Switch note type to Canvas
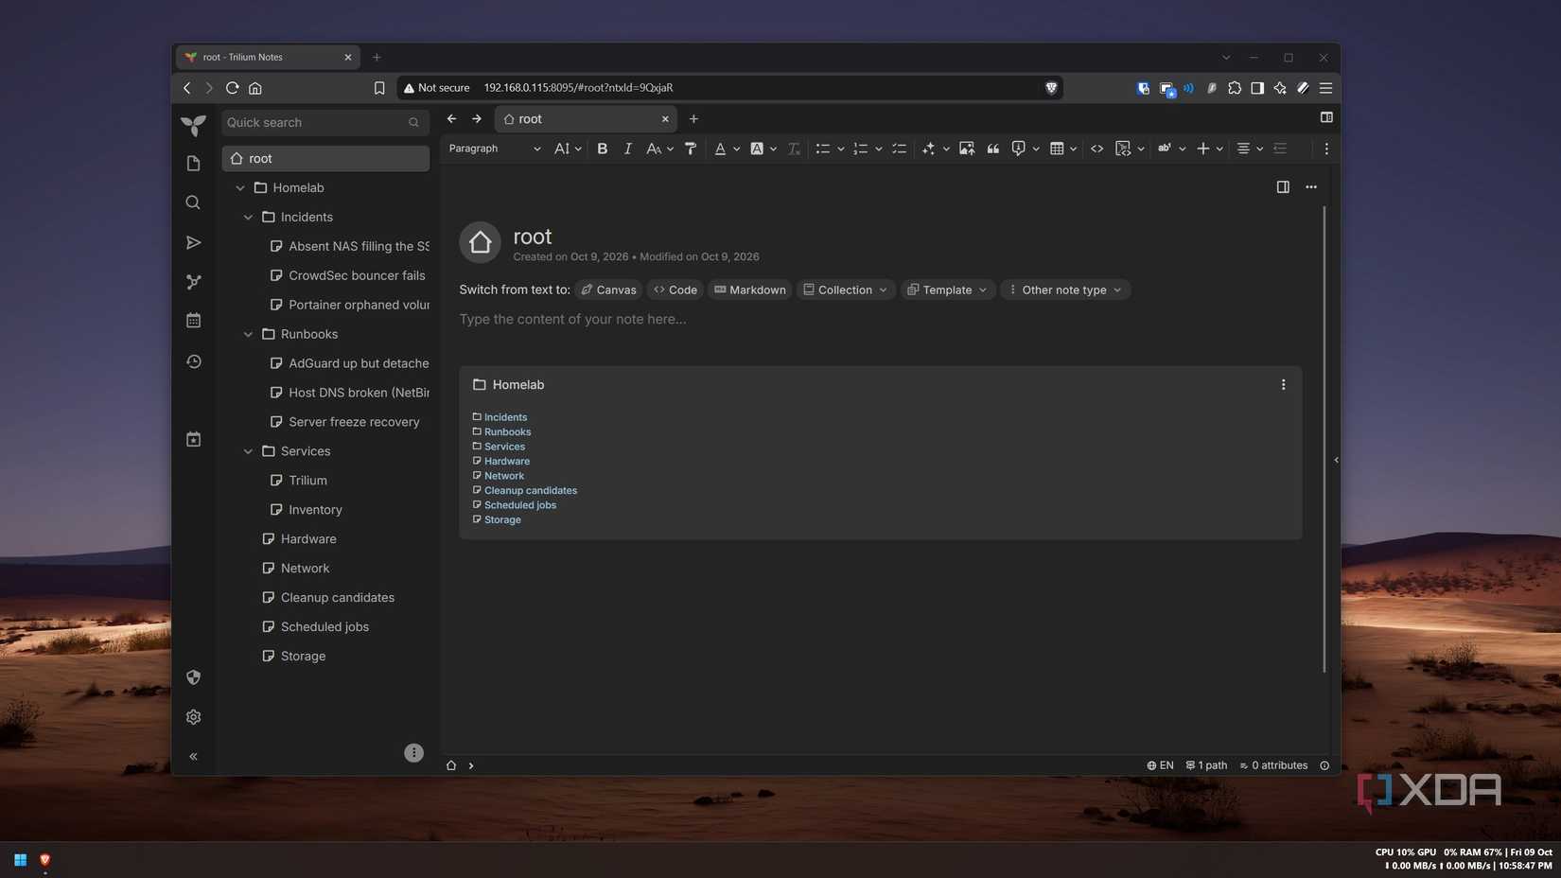 click(x=608, y=290)
